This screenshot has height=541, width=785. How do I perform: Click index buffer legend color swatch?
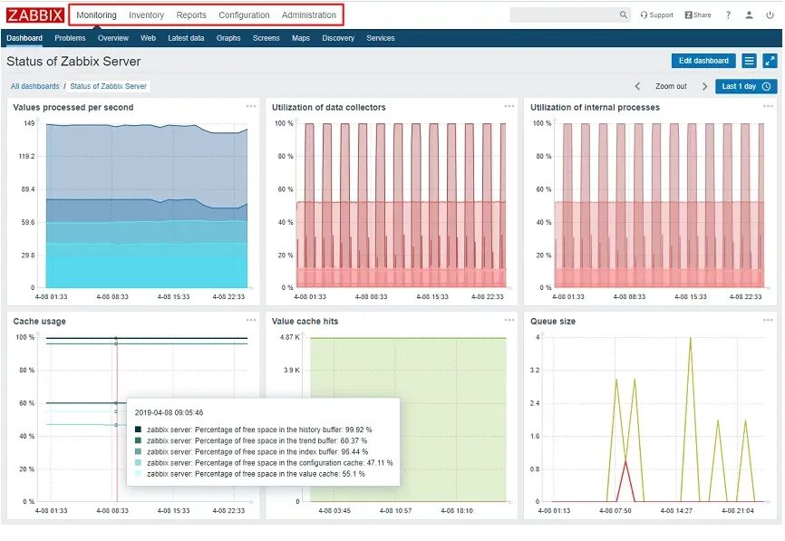138,451
